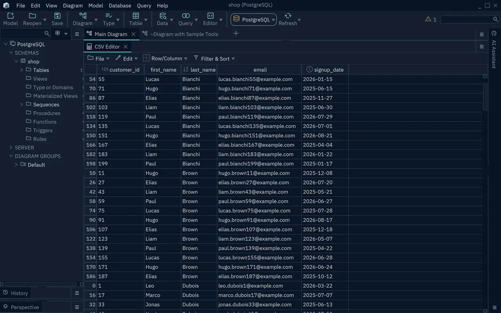Click the settings gear in the tree panel
501x313 pixels.
[58, 33]
